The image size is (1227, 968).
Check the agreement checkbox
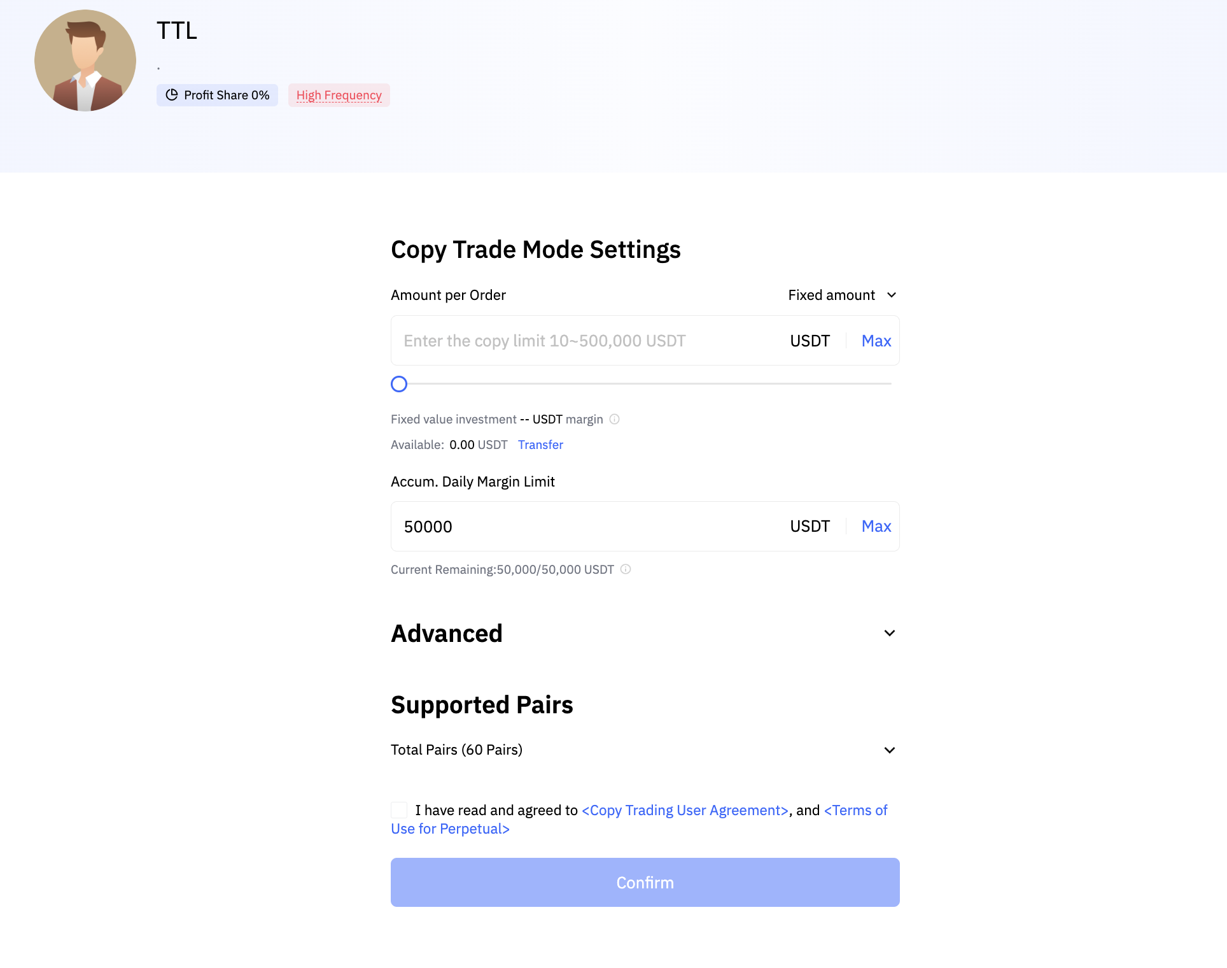[399, 810]
